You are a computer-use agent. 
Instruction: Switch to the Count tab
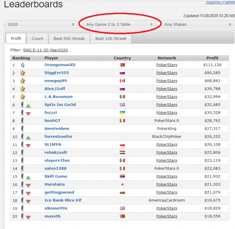point(37,38)
